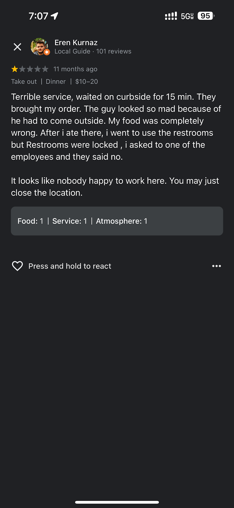
Task: Tap the 'Food: 1' rating
Action: [30, 221]
